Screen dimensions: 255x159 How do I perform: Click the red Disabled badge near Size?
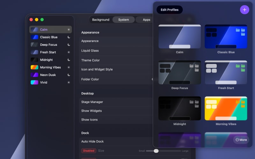click(x=89, y=151)
